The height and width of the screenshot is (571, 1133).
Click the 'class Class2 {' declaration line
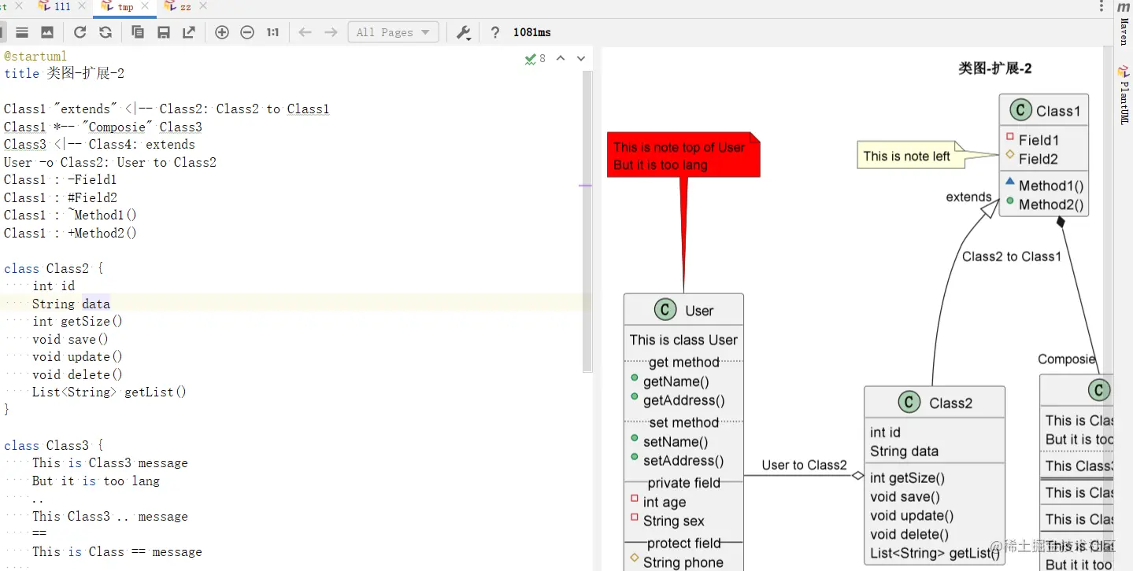pos(54,268)
